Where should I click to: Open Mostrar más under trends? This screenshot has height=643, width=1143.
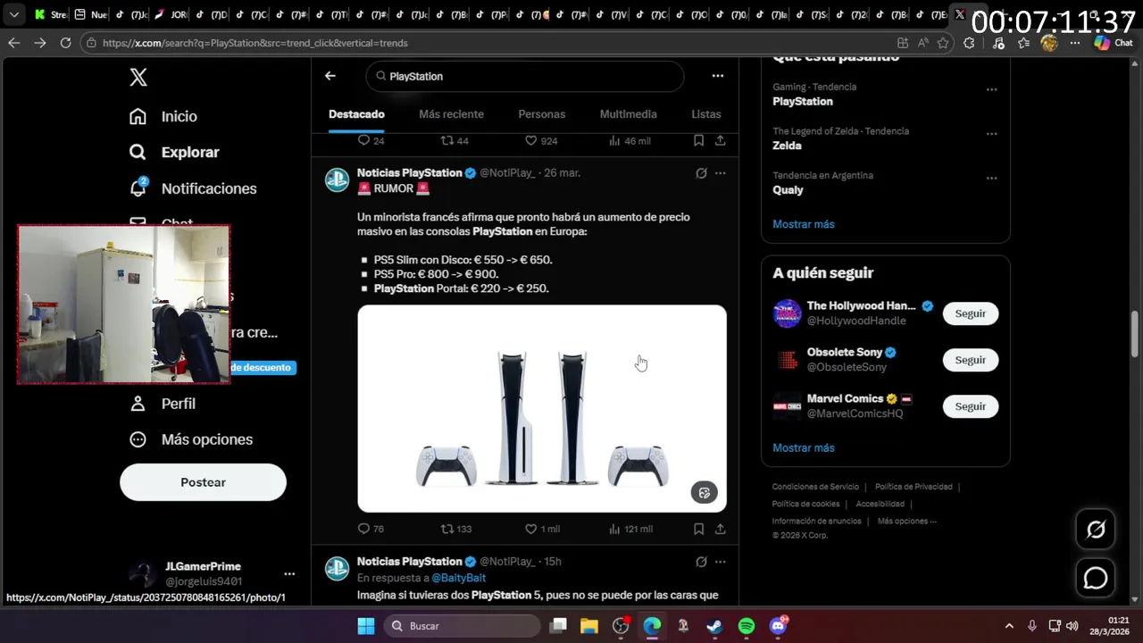803,224
